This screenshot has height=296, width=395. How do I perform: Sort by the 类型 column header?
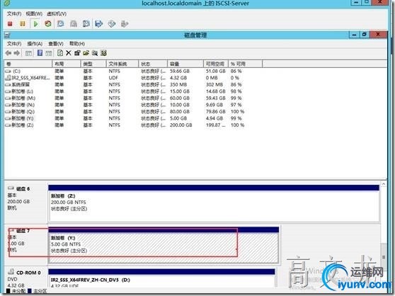[93, 64]
